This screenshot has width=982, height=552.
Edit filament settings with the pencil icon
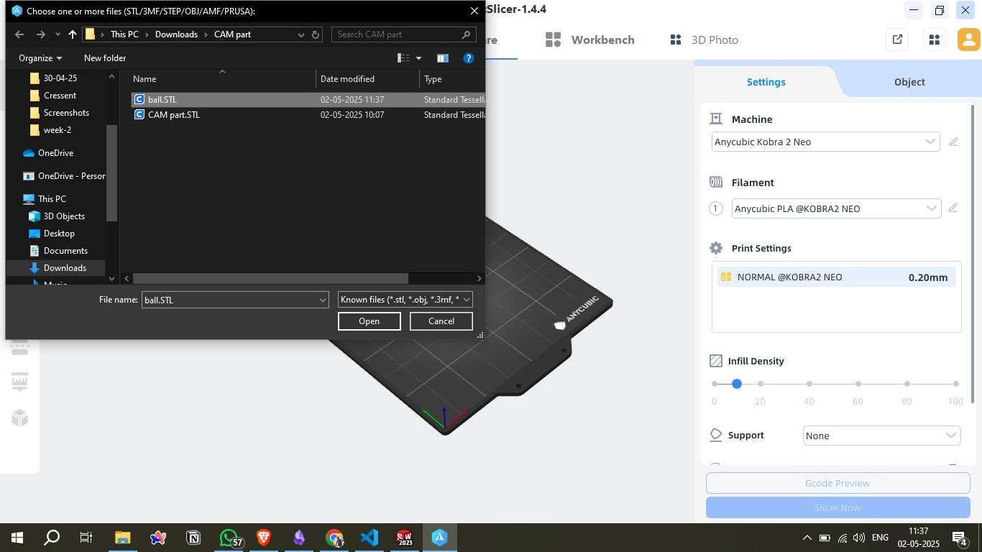tap(953, 208)
